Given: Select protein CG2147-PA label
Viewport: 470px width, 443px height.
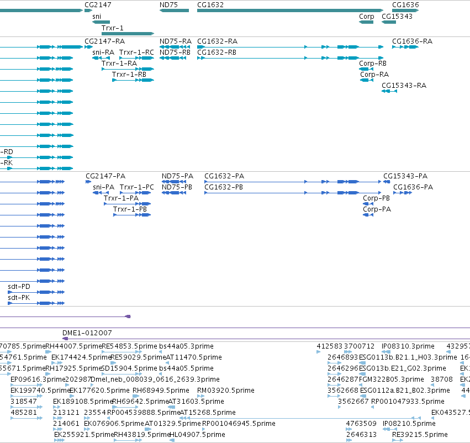Looking at the screenshot, I should 105,176.
